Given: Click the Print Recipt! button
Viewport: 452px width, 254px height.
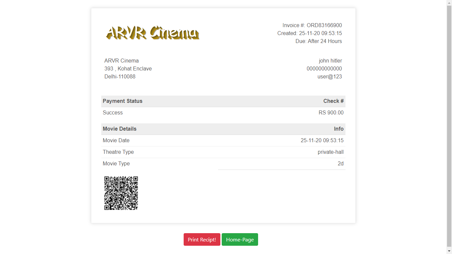Looking at the screenshot, I should click(202, 239).
